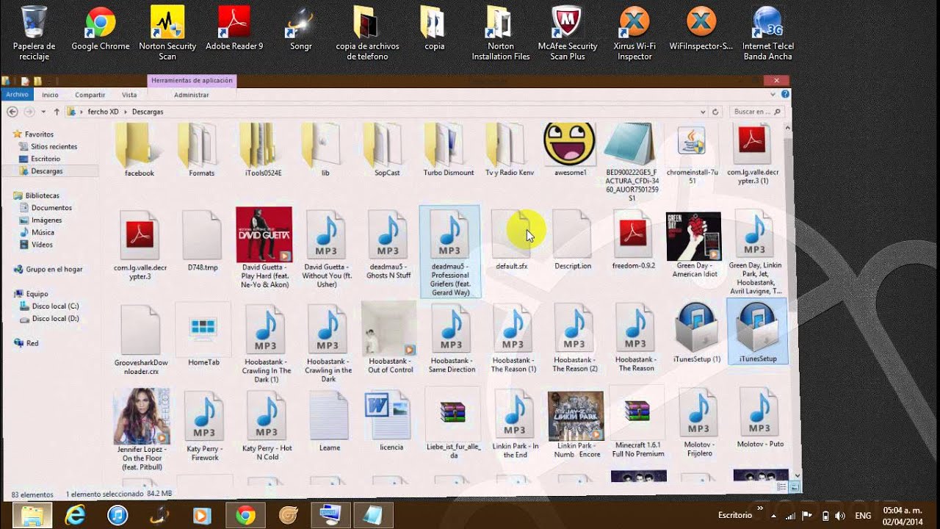Screen dimensions: 940x529
Task: Select Jennifer Lopez - On the Floor file
Action: (x=142, y=430)
